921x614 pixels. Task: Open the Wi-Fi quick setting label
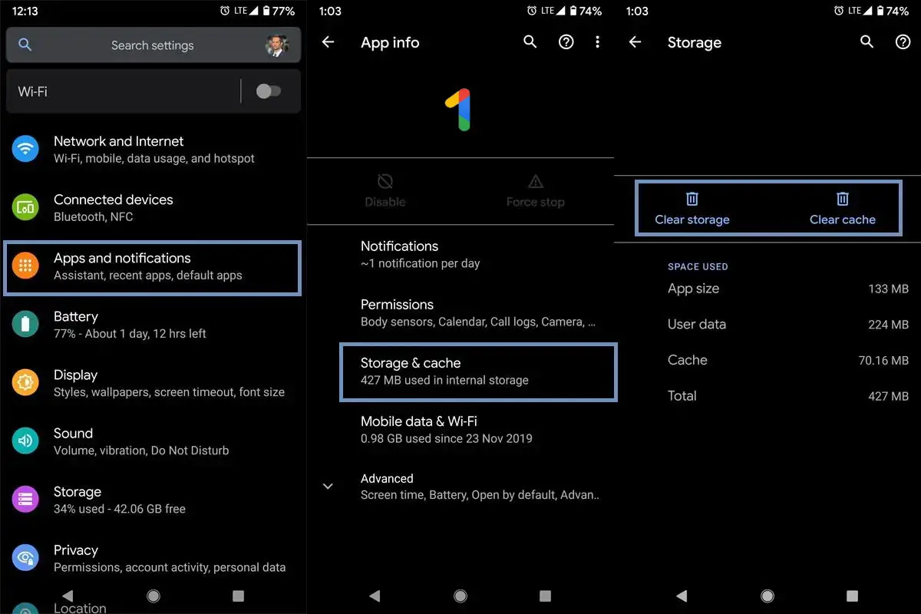click(x=32, y=91)
